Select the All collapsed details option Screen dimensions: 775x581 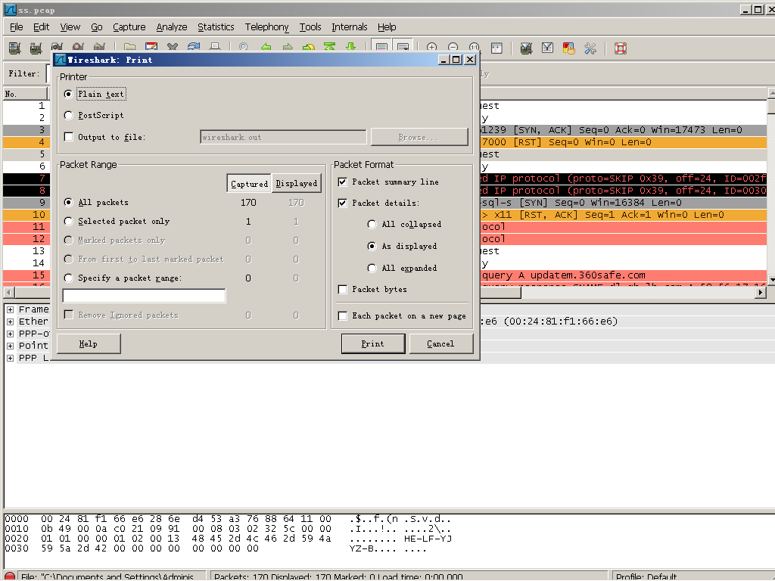[x=372, y=224]
